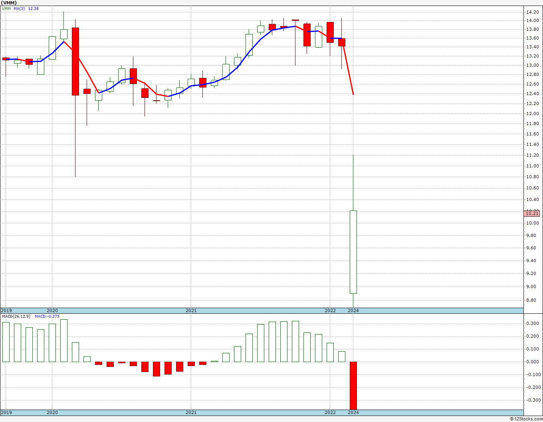
Task: Click the 12.60 price axis label
Action: [532, 84]
